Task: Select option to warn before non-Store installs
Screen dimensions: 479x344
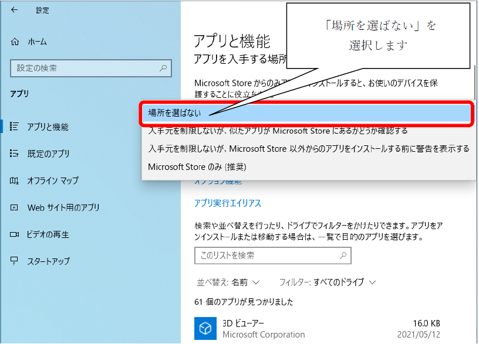Action: click(308, 149)
